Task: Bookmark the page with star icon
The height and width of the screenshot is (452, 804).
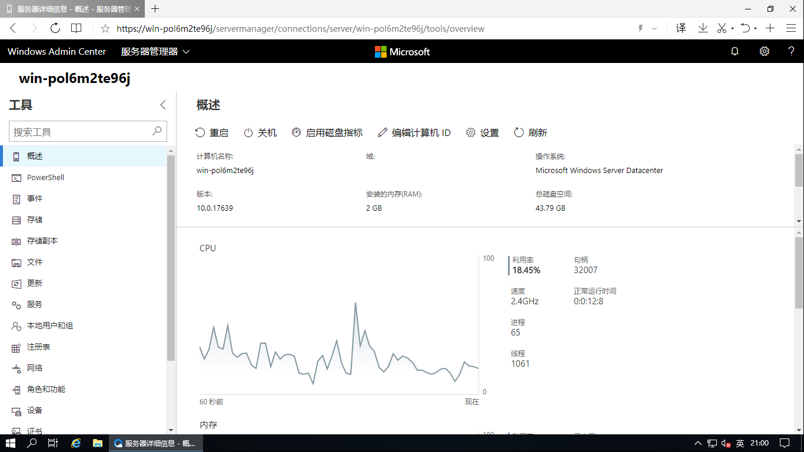Action: pos(105,28)
